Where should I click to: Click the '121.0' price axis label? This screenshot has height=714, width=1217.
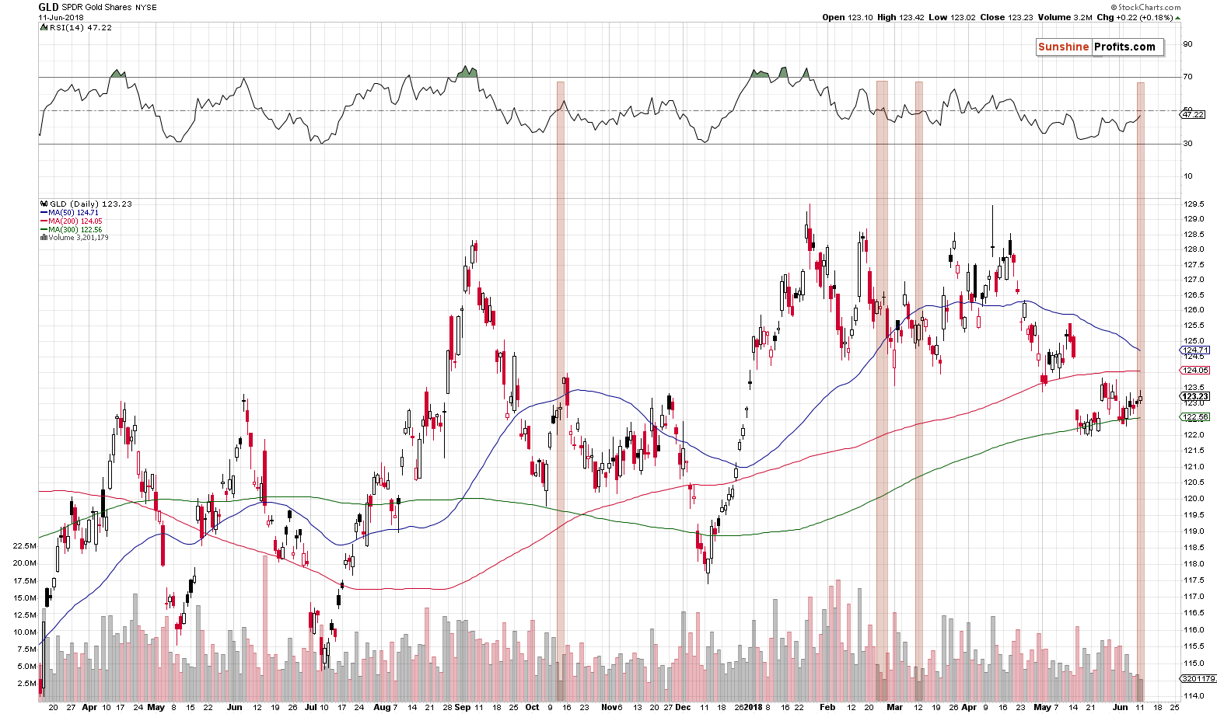click(x=1194, y=467)
